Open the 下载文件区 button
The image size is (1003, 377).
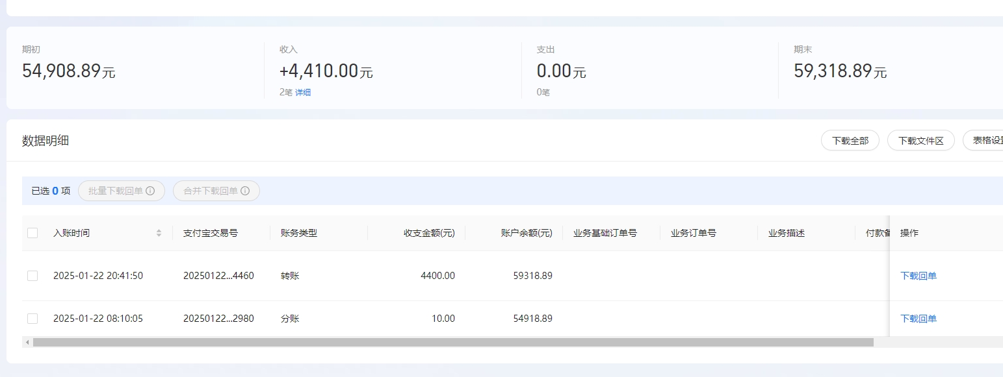pos(921,140)
